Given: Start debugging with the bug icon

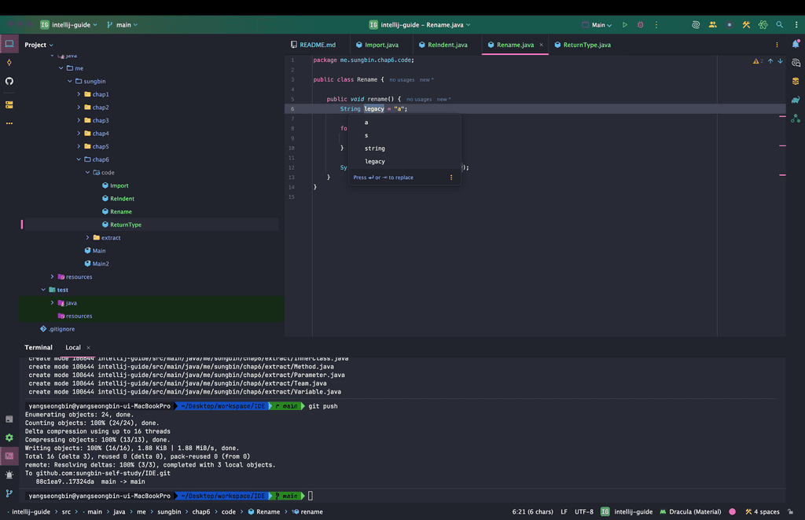Looking at the screenshot, I should coord(640,25).
